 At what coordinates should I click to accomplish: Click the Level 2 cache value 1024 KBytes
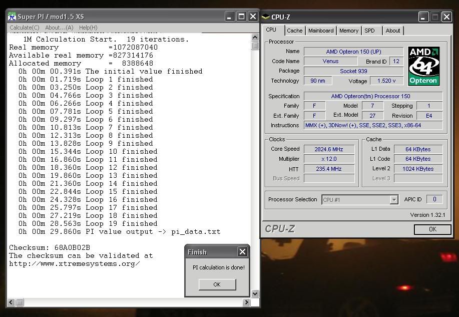tap(418, 169)
